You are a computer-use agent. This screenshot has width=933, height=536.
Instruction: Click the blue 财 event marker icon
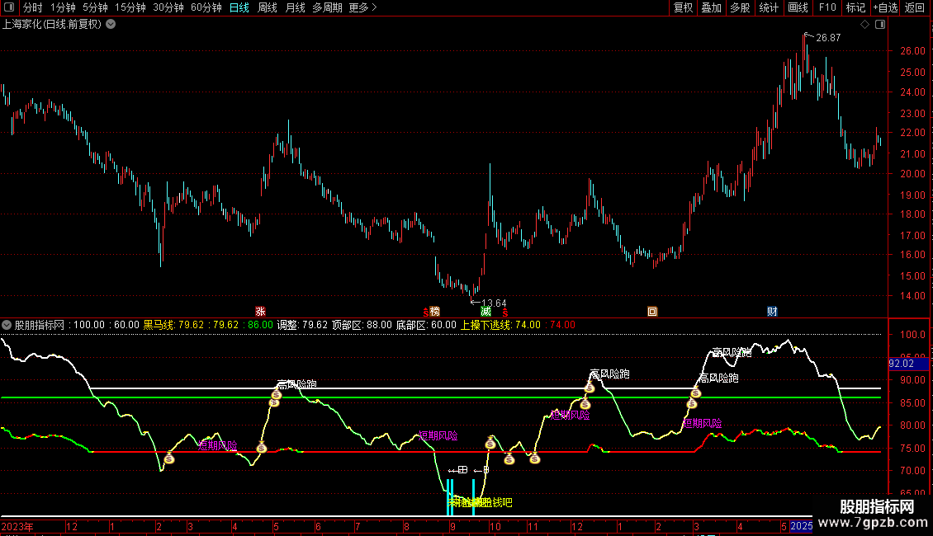pos(772,312)
